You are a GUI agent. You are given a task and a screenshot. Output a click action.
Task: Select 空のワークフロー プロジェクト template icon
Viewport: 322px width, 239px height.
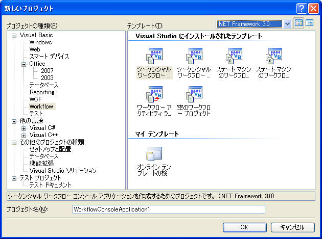coord(194,94)
